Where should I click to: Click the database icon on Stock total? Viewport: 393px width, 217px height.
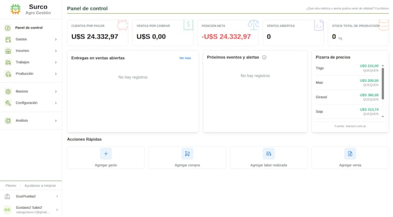pos(384,25)
